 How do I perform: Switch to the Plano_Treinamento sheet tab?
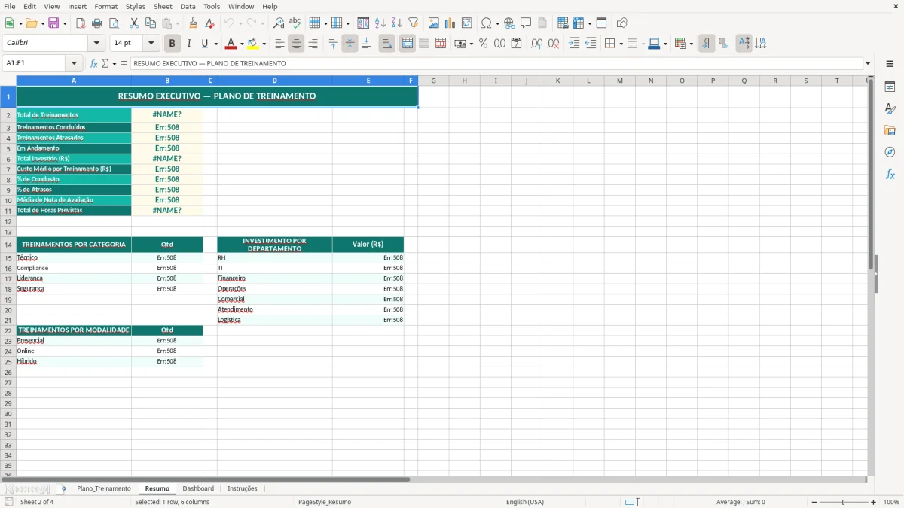(x=104, y=488)
